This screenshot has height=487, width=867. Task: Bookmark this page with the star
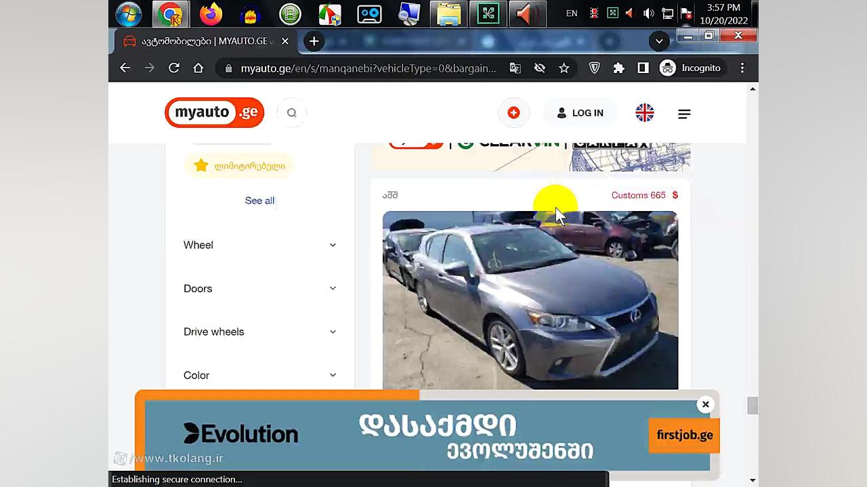tap(564, 68)
